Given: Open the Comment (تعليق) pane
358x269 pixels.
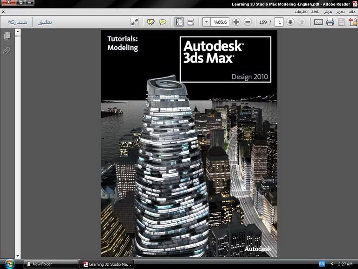Looking at the screenshot, I should point(45,22).
